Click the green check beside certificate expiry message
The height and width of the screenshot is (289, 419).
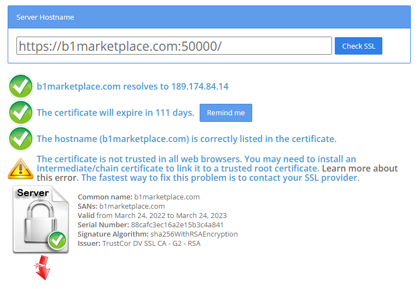[x=21, y=113]
